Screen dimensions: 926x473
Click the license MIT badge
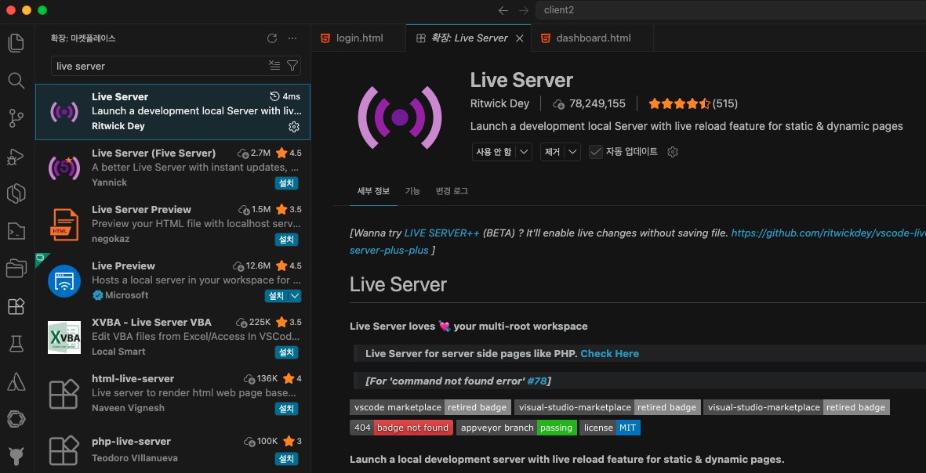coord(610,428)
